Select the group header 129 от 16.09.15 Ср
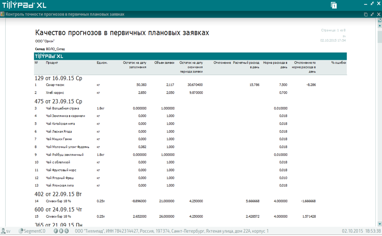 click(58, 78)
